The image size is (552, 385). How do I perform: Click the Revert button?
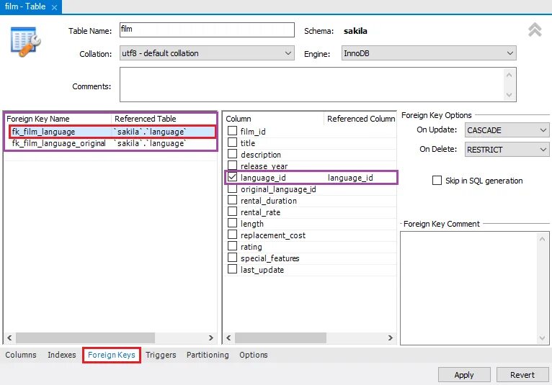click(522, 375)
